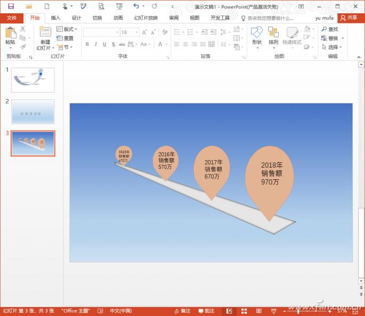This screenshot has width=365, height=316.
Task: Select the Format Painter brush
Action: click(23, 47)
